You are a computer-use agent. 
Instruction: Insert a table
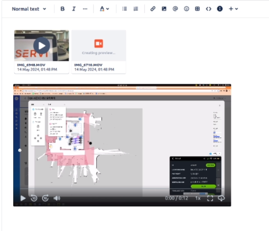click(x=197, y=9)
